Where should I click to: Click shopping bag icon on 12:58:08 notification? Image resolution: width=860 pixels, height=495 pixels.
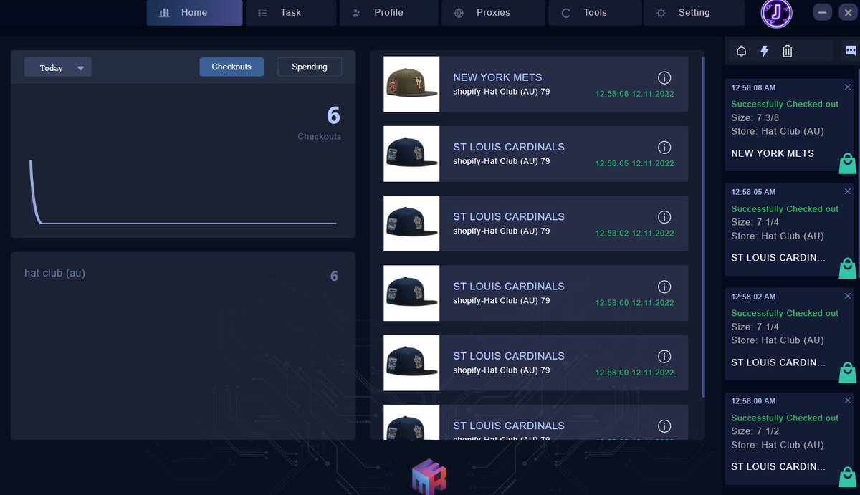point(848,163)
